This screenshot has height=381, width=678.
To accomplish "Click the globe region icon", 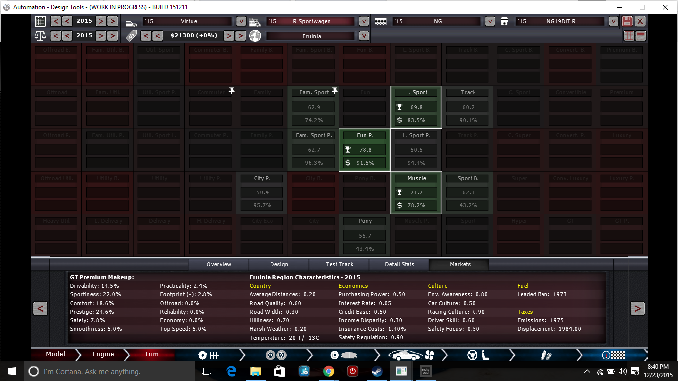I will [255, 36].
